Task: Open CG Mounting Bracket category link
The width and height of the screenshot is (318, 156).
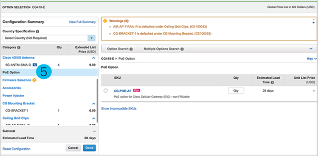Action: (x=19, y=103)
